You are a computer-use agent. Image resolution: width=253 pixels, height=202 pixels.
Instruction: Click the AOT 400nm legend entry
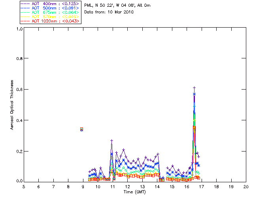point(50,4)
